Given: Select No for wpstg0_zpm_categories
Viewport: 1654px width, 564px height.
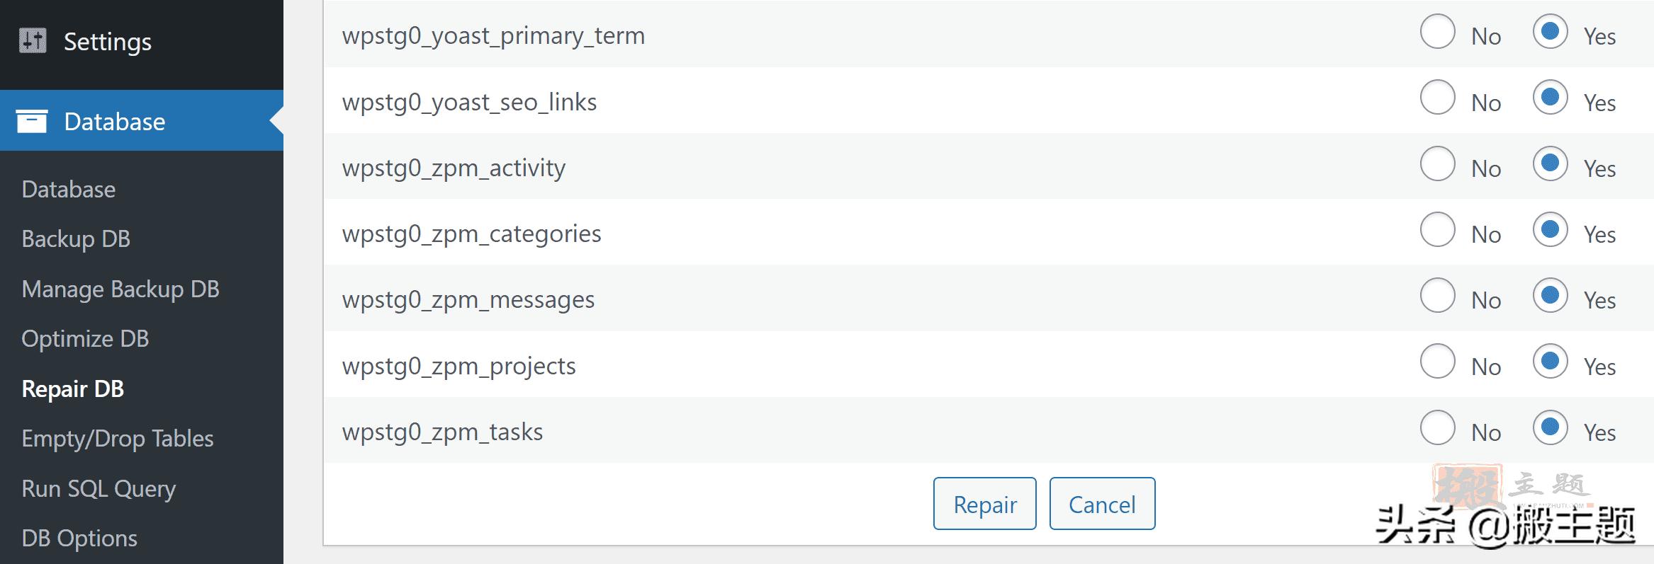Looking at the screenshot, I should coord(1438,230).
